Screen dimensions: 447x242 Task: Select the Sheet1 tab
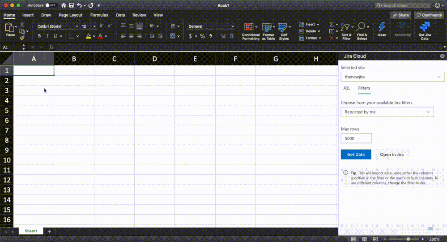31,231
